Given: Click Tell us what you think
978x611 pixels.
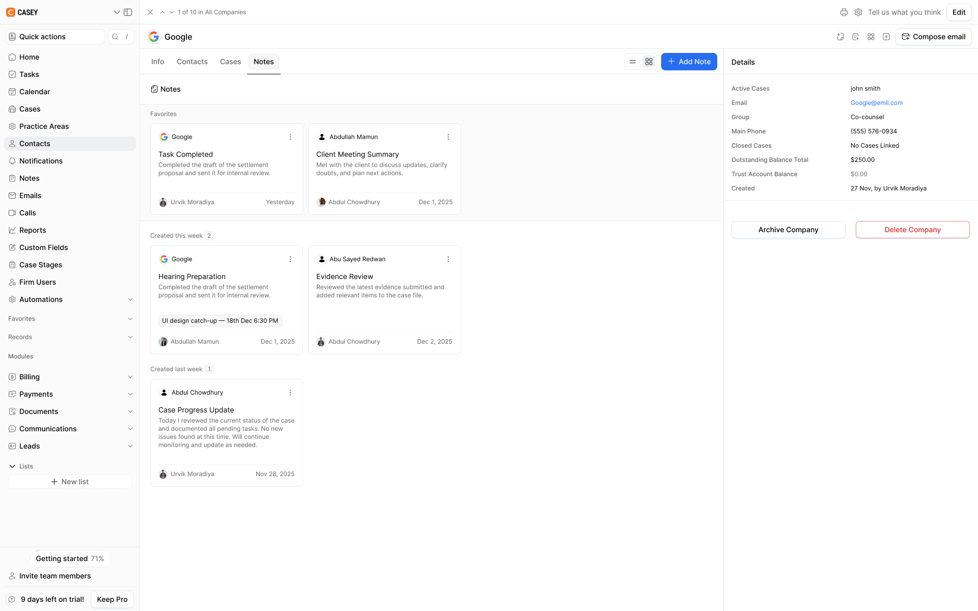Looking at the screenshot, I should (x=904, y=12).
